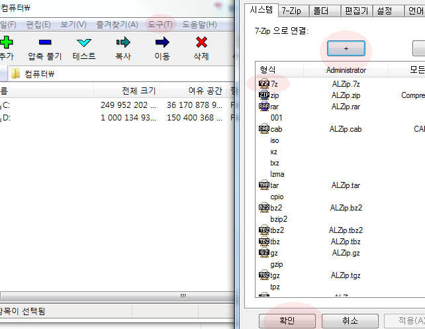
Task: Click the blue minus Extract (압축 풀기) icon
Action: click(x=45, y=42)
